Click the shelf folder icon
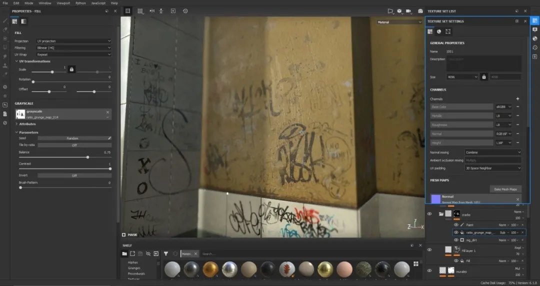540x286 pixels. click(x=124, y=253)
